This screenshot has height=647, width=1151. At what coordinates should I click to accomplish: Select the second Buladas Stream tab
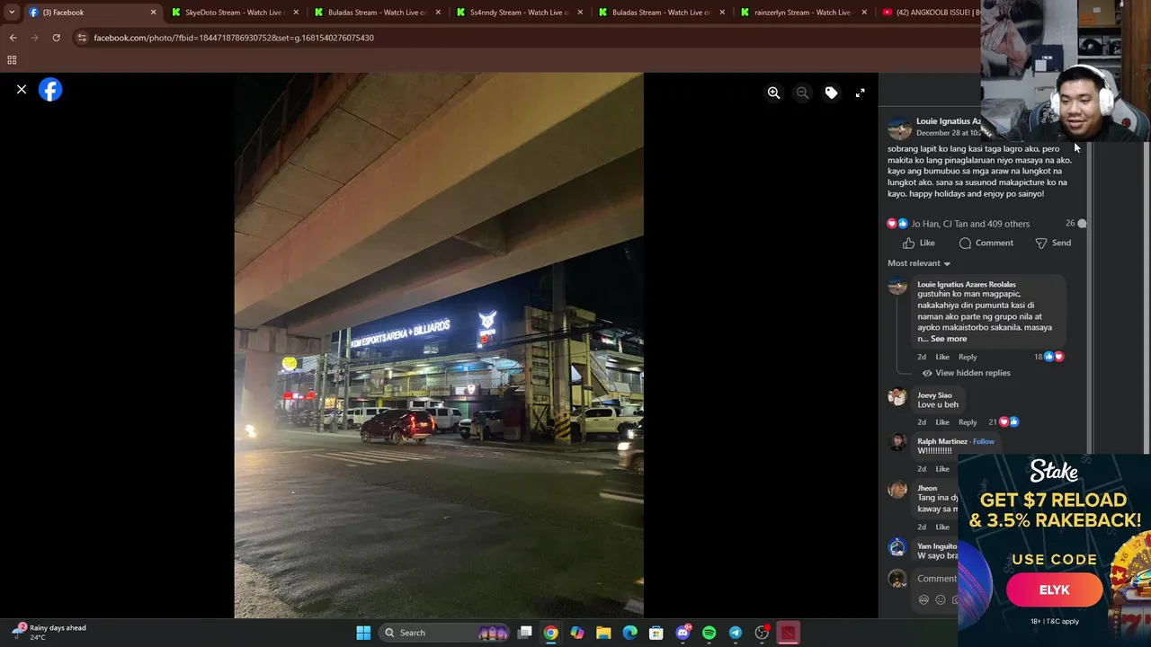(x=664, y=13)
